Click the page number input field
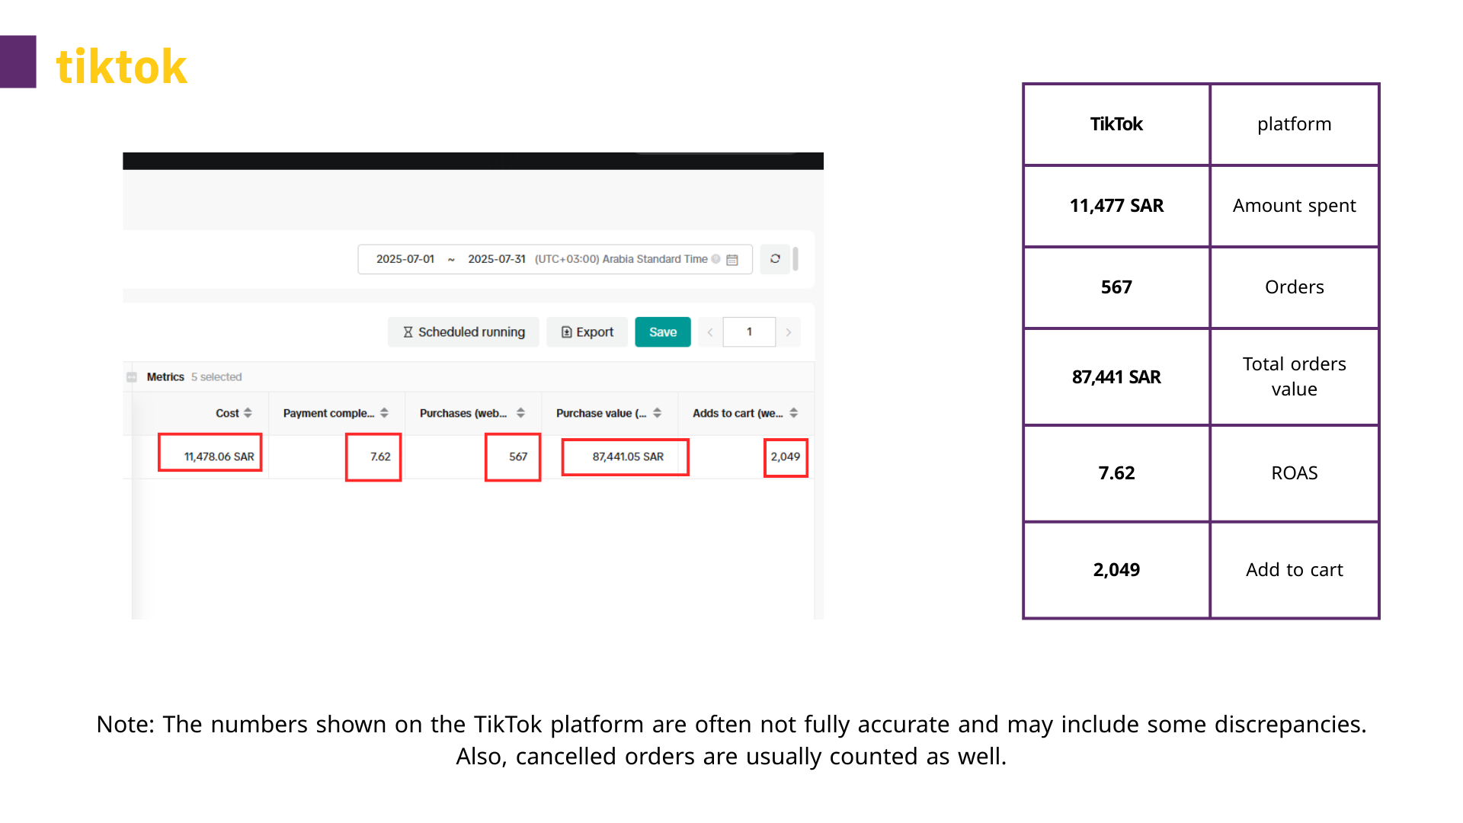Viewport: 1463px width, 823px height. tap(749, 332)
